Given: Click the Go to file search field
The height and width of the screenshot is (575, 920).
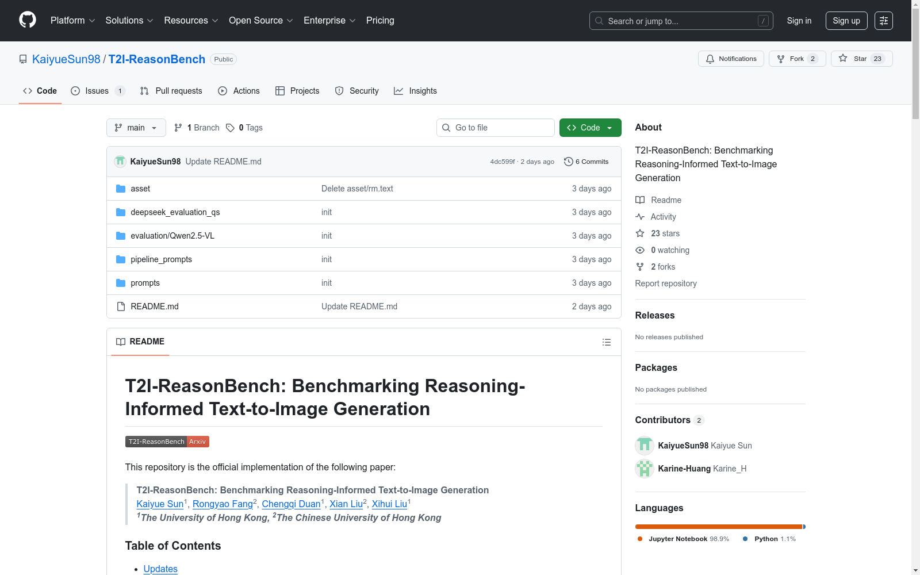Looking at the screenshot, I should [x=496, y=128].
